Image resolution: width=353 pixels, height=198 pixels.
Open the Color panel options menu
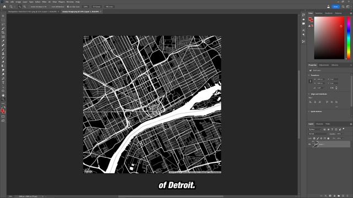(351, 13)
